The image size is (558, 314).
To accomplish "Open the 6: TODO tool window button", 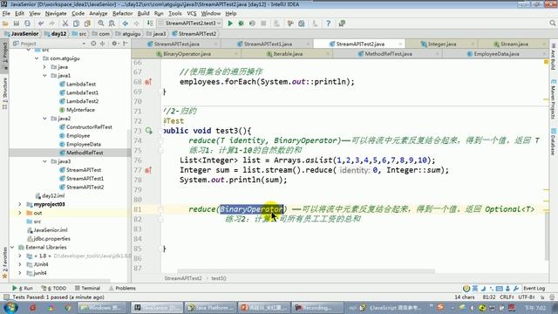I will tap(54, 288).
